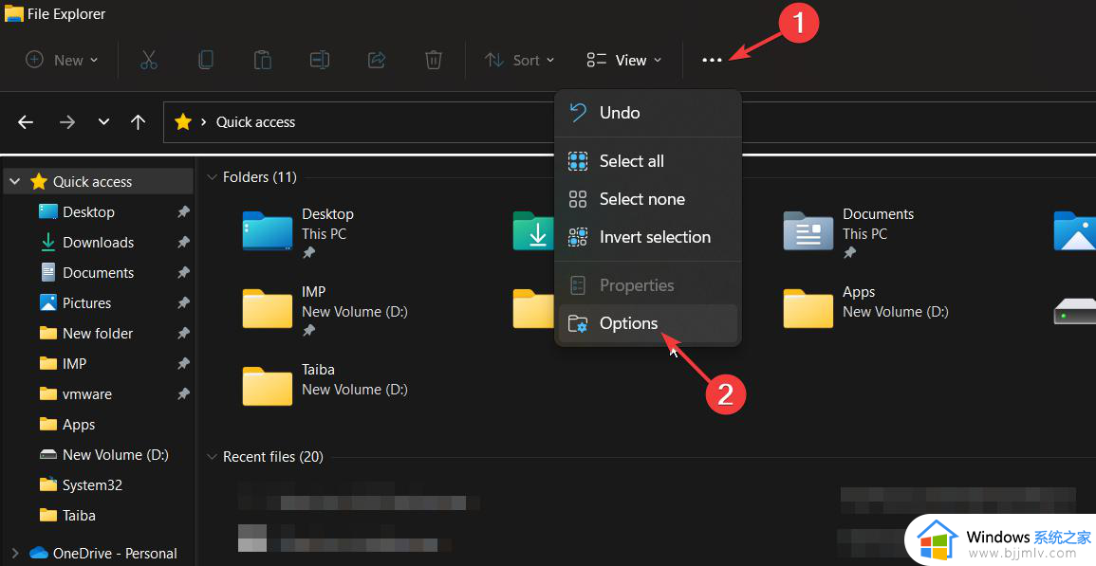
Task: Choose Select all from the menu
Action: (648, 161)
